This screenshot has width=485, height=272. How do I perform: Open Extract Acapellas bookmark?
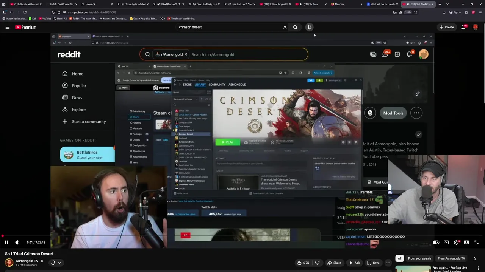coord(143,19)
